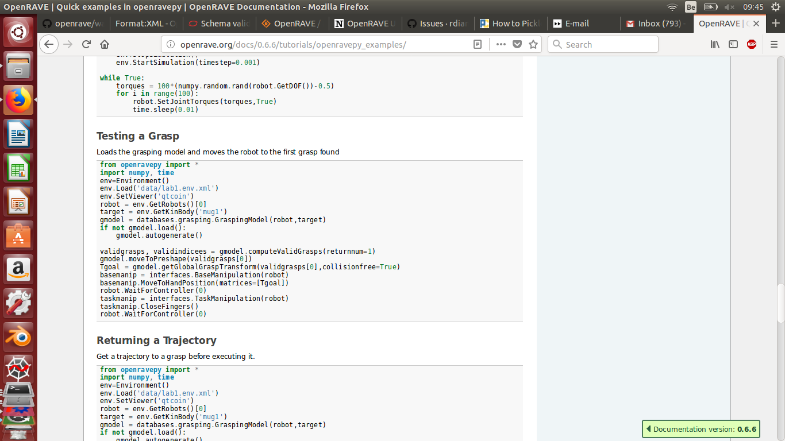Screen dimensions: 785x441
Task: Open Reader View for this page
Action: (477, 44)
